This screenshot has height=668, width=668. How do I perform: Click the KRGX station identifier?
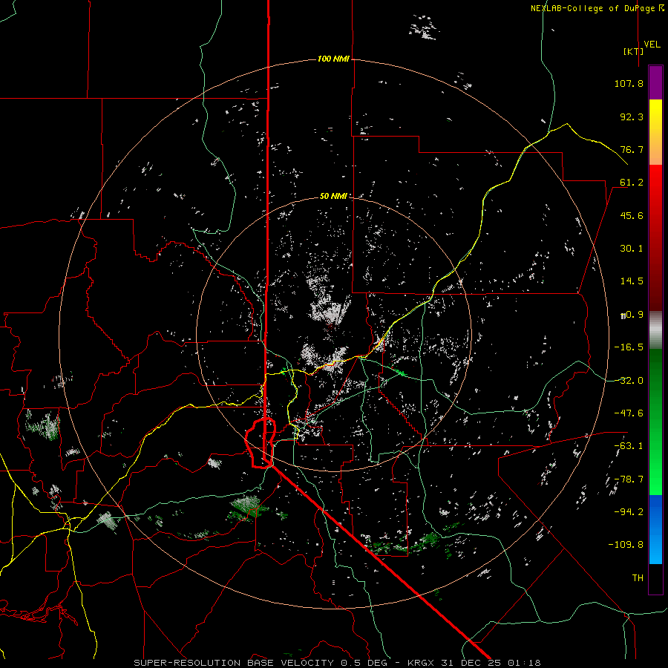(x=422, y=663)
